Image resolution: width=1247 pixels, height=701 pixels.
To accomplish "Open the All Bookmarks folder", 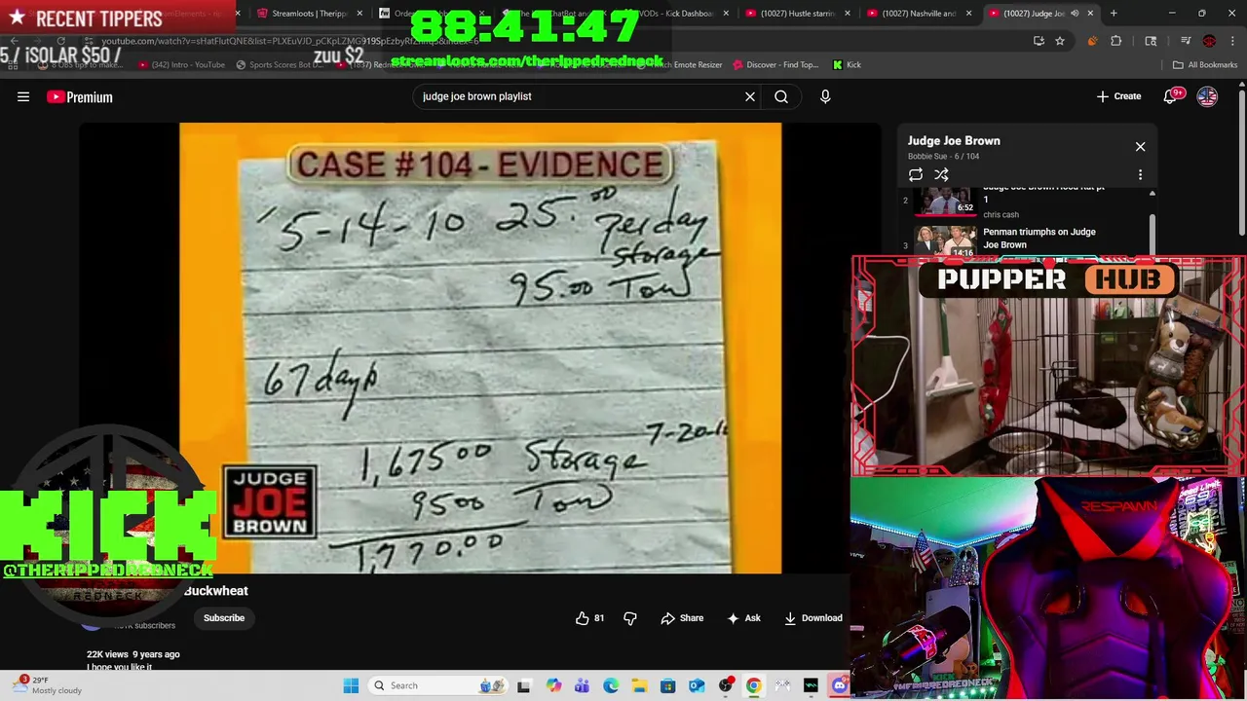I will tap(1205, 65).
